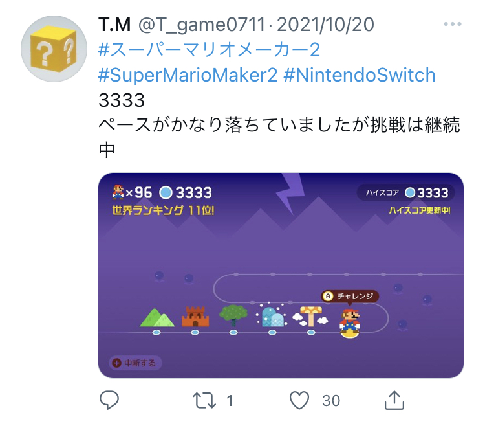Image resolution: width=485 pixels, height=428 pixels.
Task: Open the #SuperMarioMaker2 hashtag
Action: [188, 75]
